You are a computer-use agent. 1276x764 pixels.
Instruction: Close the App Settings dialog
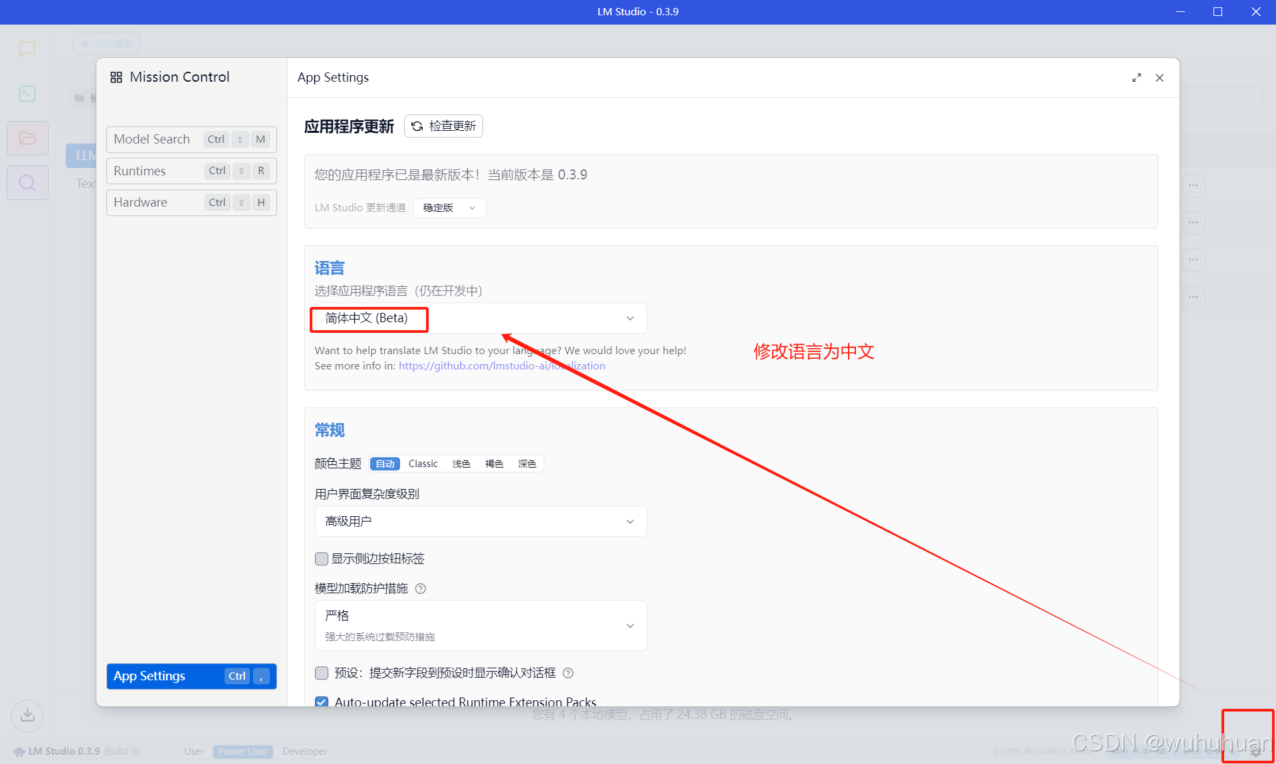(1160, 78)
